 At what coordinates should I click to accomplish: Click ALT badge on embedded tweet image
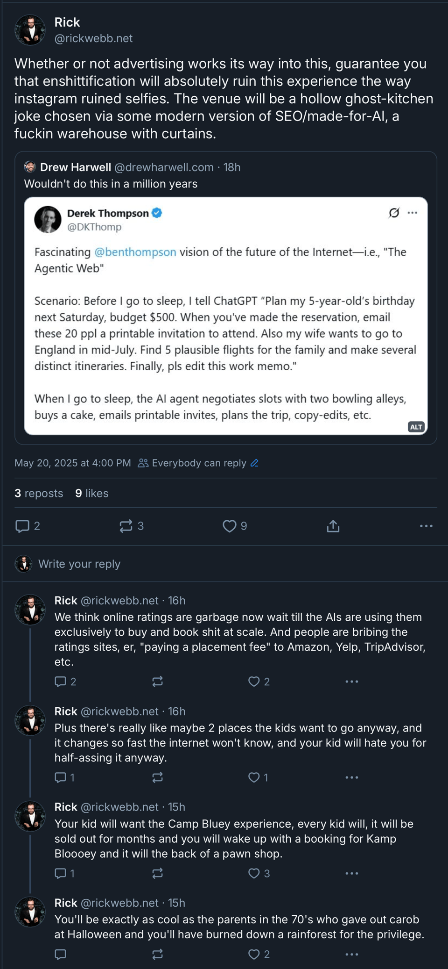point(416,426)
